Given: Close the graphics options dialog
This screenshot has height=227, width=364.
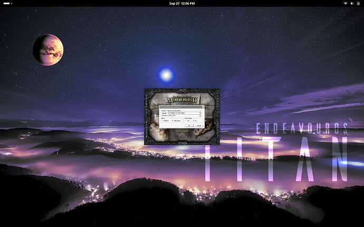Looking at the screenshot, I should [x=203, y=107].
